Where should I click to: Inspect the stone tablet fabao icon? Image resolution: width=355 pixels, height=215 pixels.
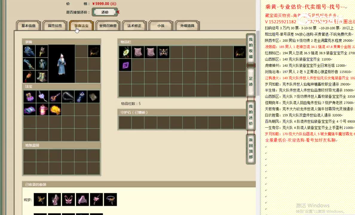click(x=93, y=97)
